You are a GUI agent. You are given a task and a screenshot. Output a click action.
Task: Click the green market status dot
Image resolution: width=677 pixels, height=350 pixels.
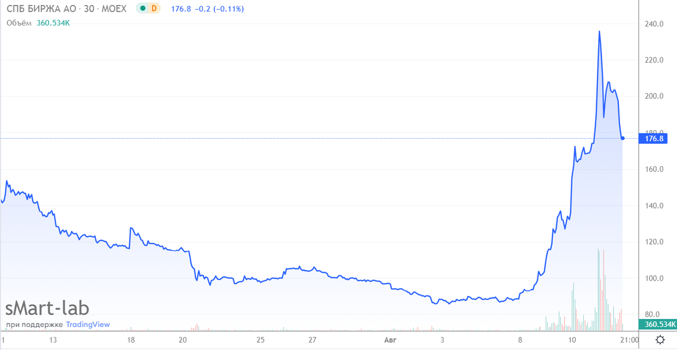142,9
